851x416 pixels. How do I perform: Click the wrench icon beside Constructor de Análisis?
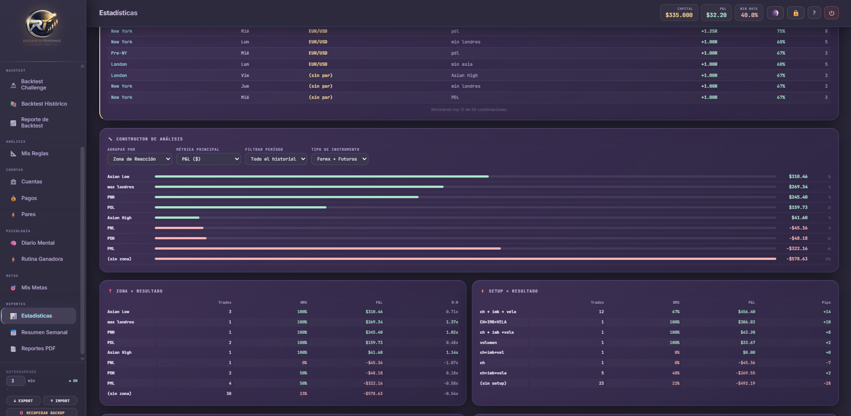click(x=110, y=139)
